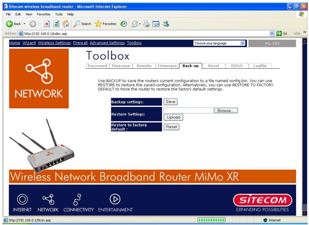Open the Tools menu
Screen dimensions: 309x225
tap(59, 14)
